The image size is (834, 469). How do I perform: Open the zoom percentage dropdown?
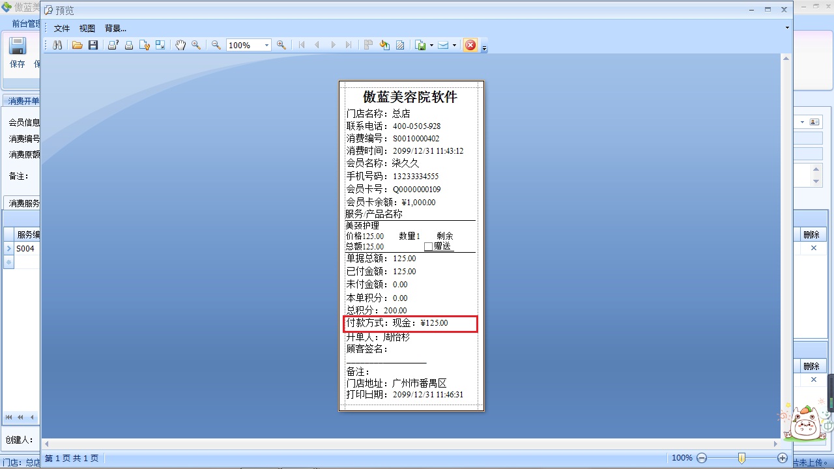266,45
